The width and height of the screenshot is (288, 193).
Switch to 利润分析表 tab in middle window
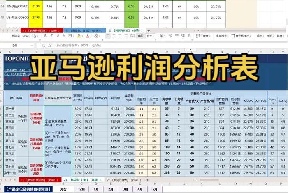(x=124, y=180)
